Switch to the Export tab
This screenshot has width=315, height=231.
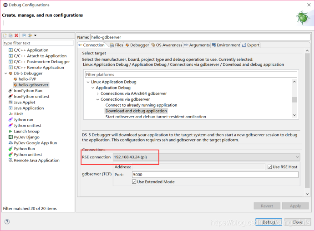coord(251,45)
